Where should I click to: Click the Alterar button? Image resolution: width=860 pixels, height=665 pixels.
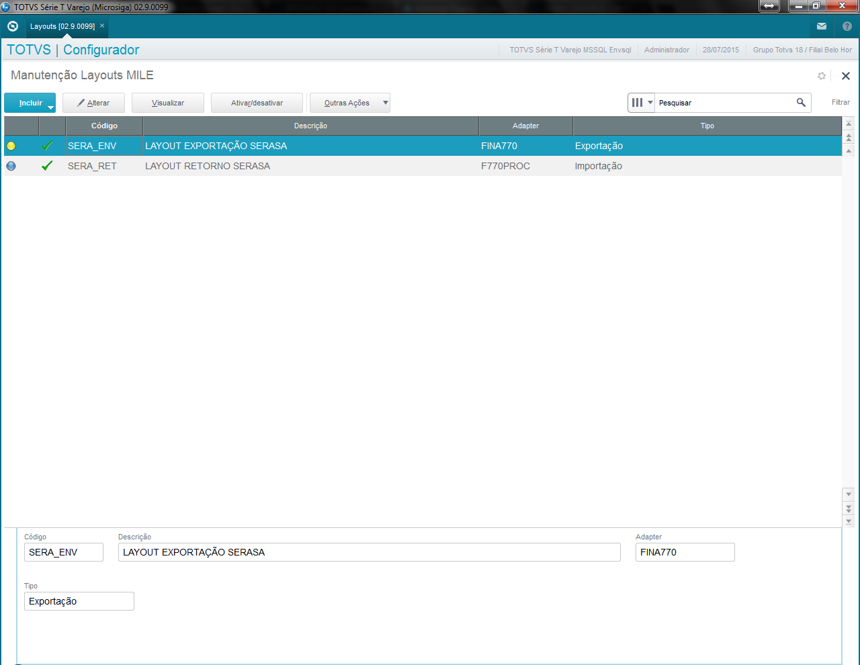coord(93,103)
